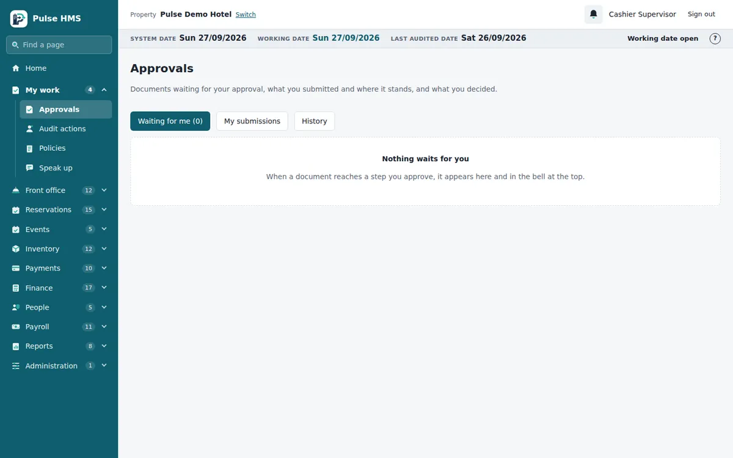The image size is (733, 458).
Task: Click the Approvals page heading
Action: (162, 68)
